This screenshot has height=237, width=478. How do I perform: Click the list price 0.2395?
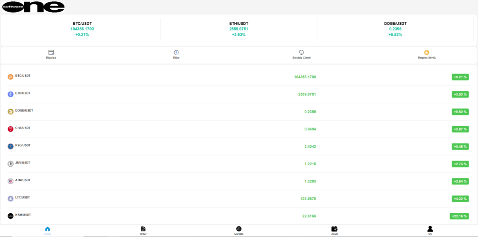coord(310,112)
